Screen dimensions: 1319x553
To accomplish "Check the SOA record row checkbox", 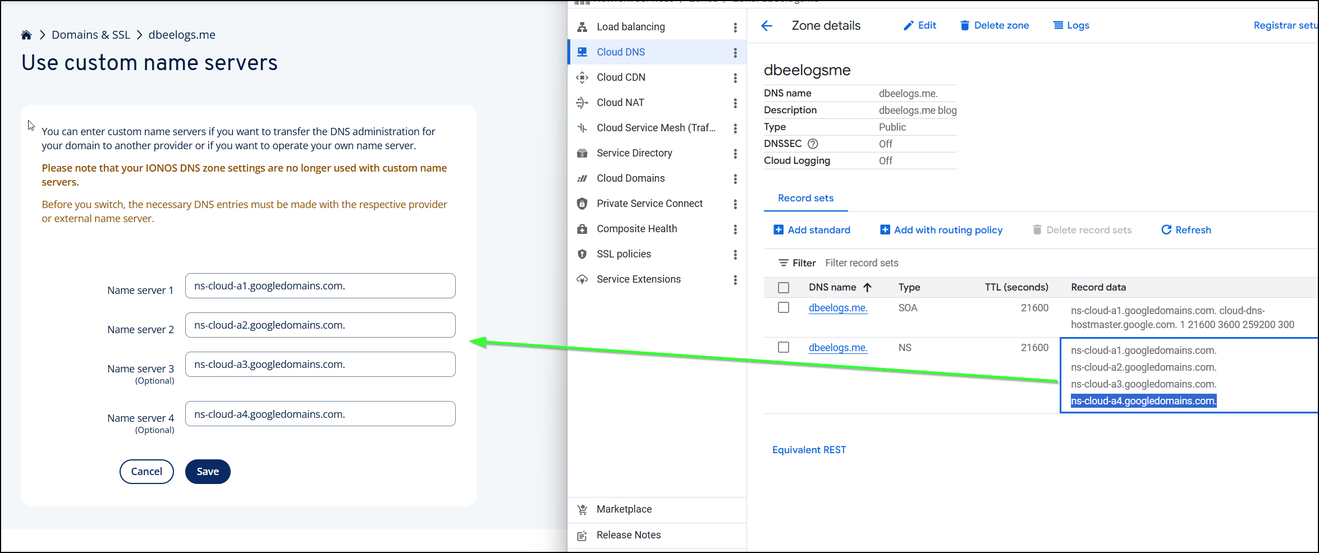I will tap(783, 308).
